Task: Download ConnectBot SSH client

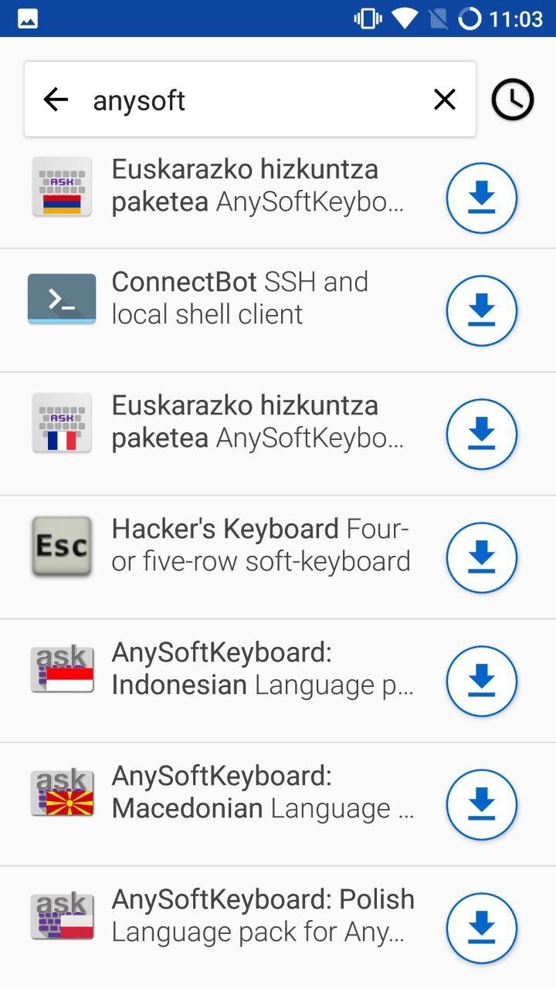Action: 482,310
